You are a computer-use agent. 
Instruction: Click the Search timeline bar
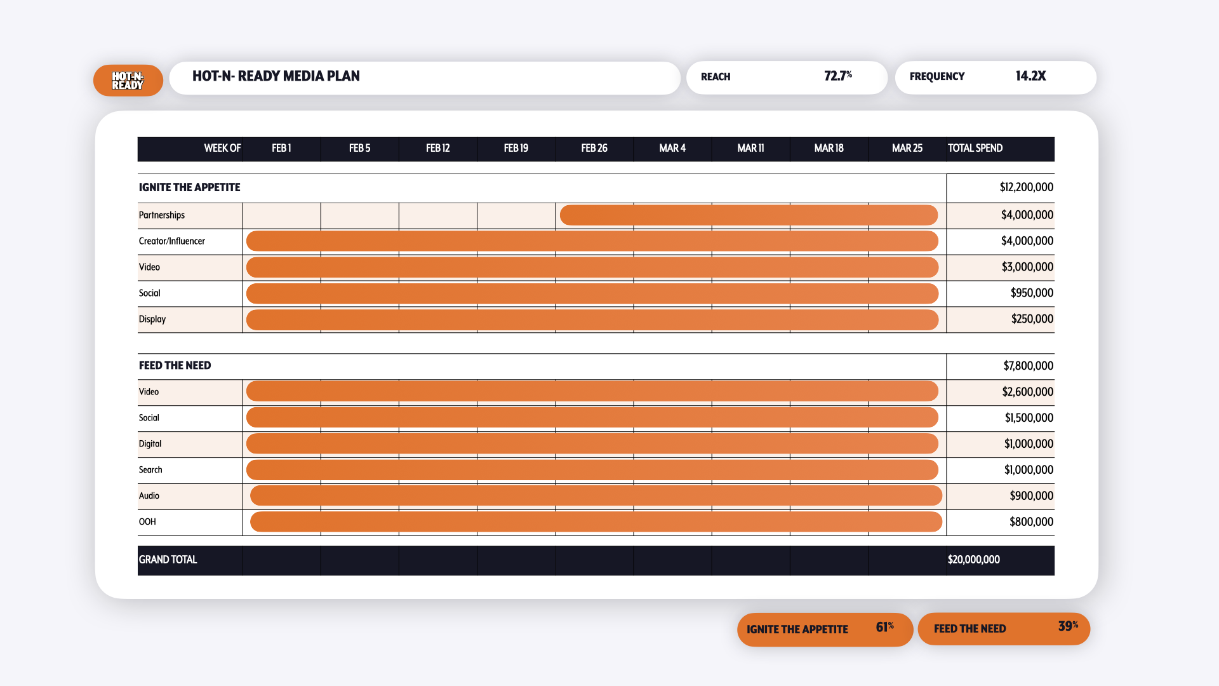(x=592, y=470)
